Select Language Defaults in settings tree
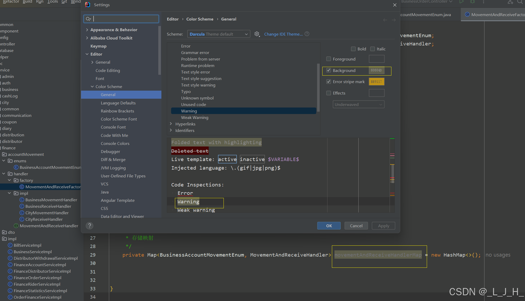 tap(118, 103)
